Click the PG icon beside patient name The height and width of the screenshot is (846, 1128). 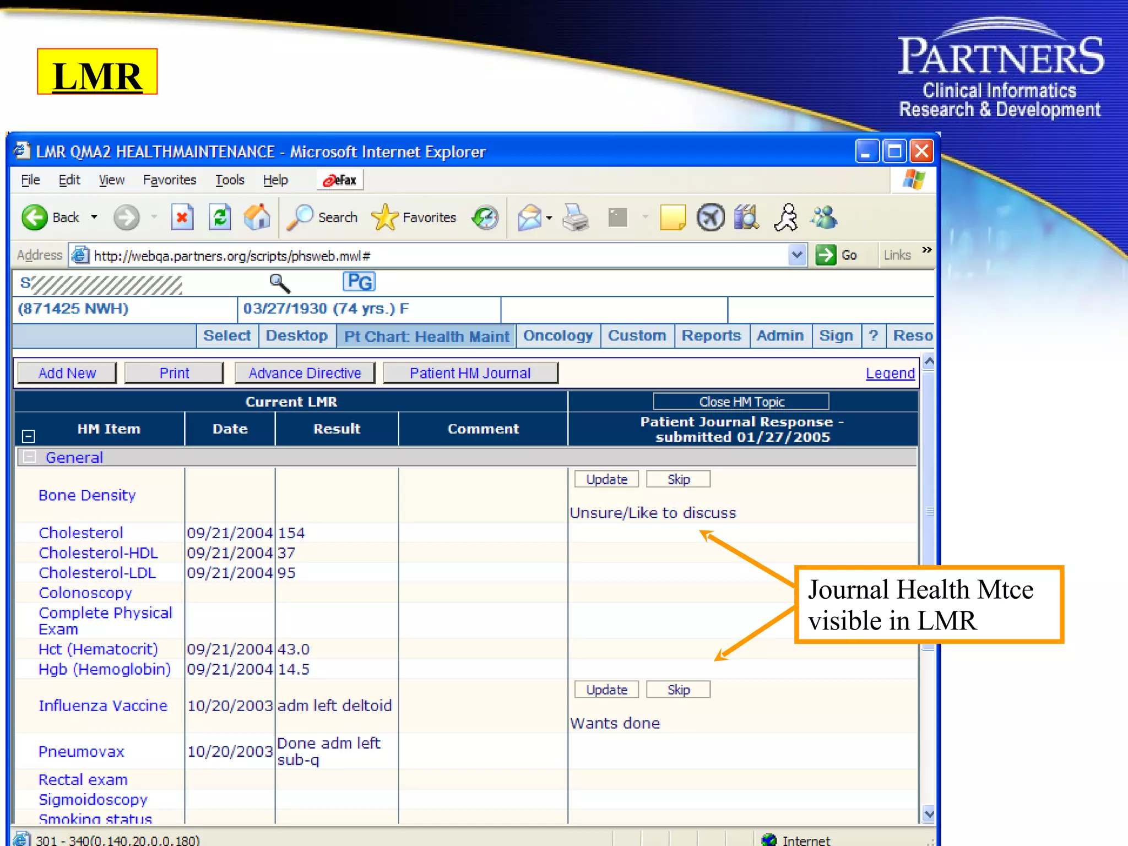[359, 282]
